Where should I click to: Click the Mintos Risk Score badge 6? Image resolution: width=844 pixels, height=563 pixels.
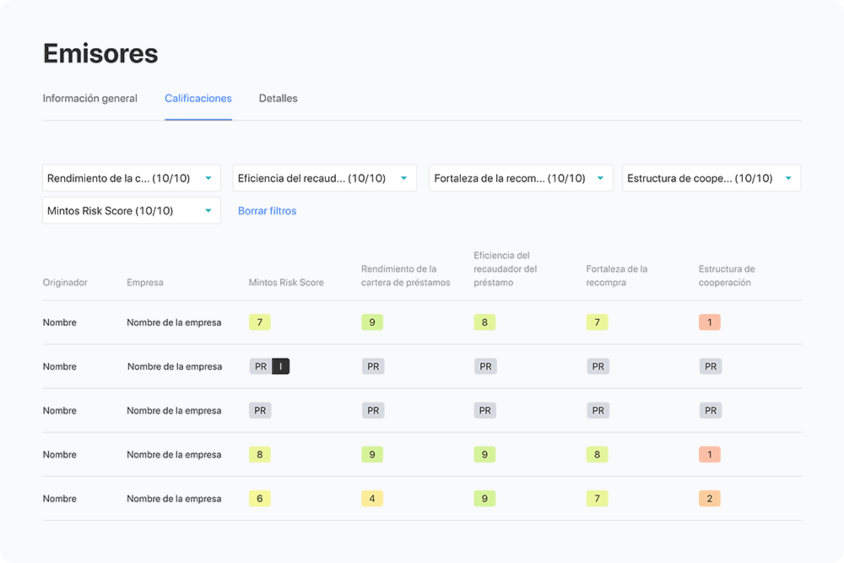260,498
